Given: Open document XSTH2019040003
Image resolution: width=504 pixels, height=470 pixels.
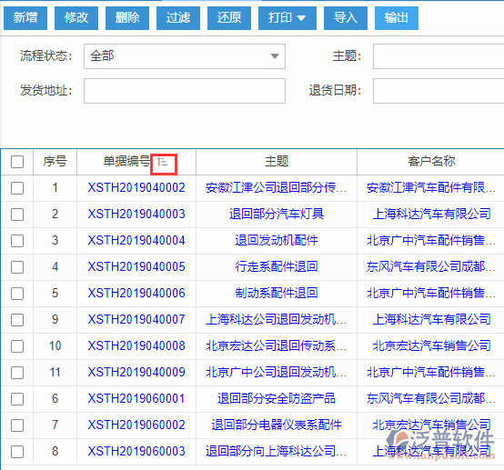Looking at the screenshot, I should (x=136, y=215).
